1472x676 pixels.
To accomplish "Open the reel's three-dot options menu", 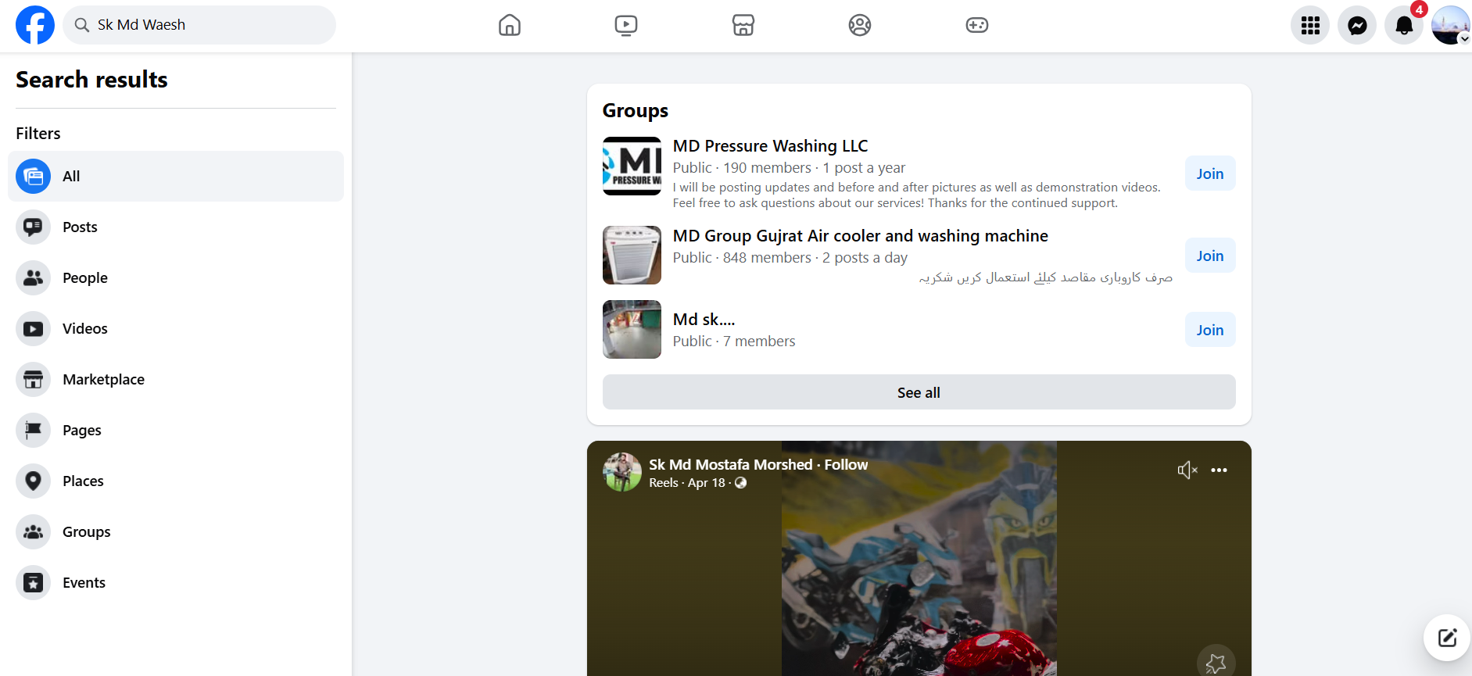I will [1219, 470].
